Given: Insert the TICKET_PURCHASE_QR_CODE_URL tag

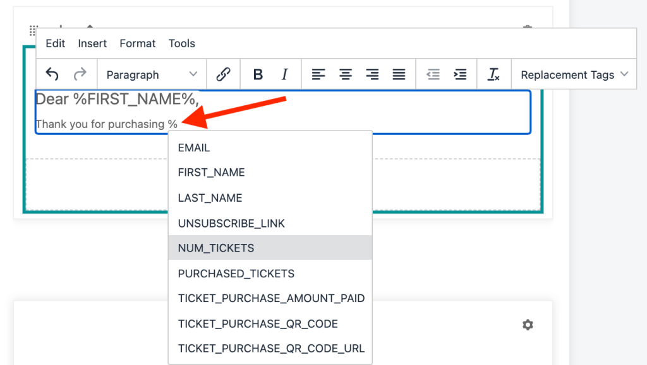Looking at the screenshot, I should (270, 349).
